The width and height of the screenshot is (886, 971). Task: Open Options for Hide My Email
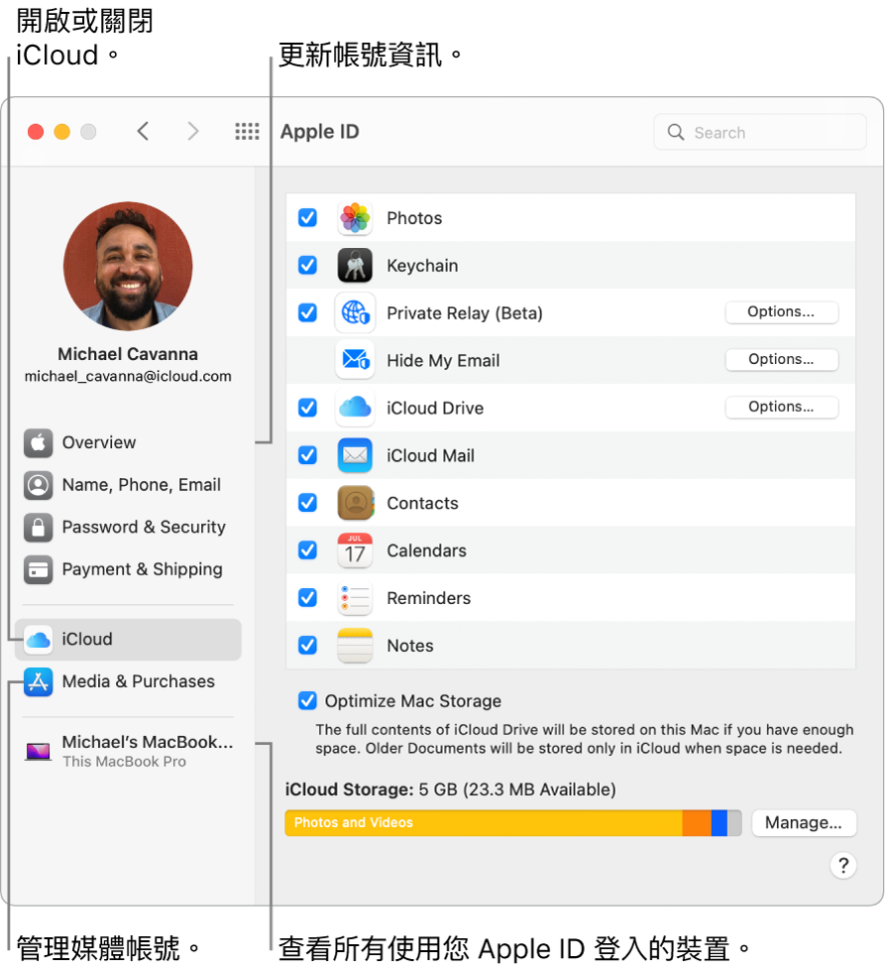click(x=781, y=360)
